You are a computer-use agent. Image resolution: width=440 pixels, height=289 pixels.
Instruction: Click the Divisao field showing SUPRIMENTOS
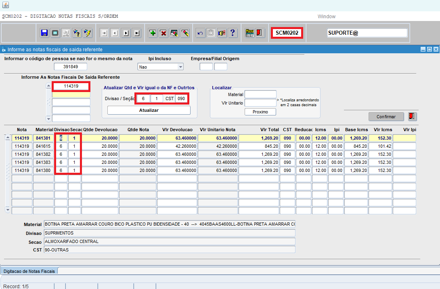point(170,233)
